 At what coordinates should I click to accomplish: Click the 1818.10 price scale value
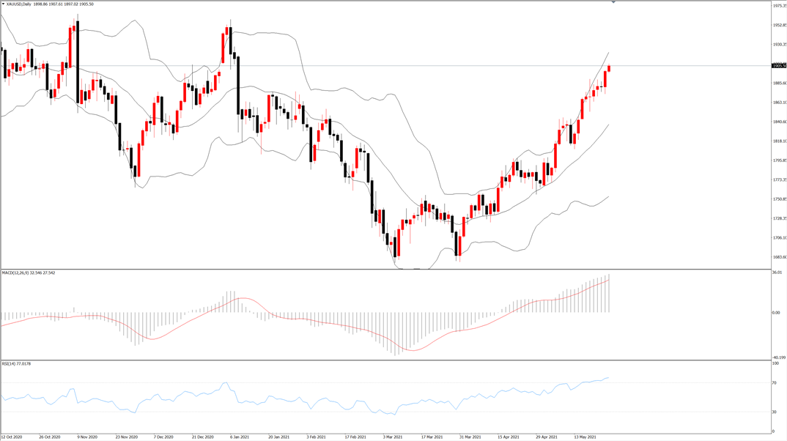[x=779, y=141]
